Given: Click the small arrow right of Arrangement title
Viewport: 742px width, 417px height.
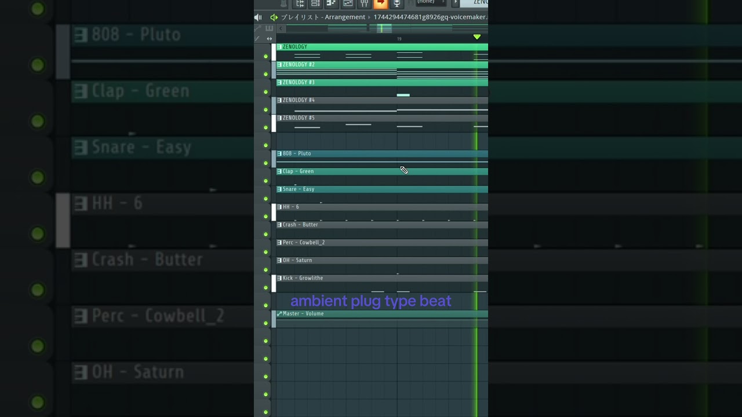Looking at the screenshot, I should click(369, 17).
